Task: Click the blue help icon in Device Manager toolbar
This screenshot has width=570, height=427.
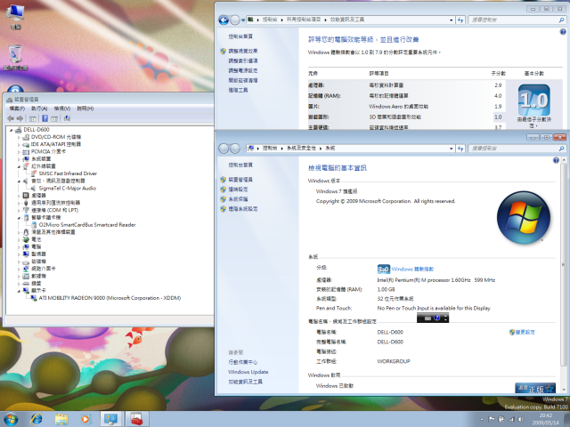Action: 45,118
